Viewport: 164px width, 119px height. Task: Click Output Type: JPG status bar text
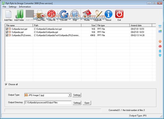tap(138, 116)
